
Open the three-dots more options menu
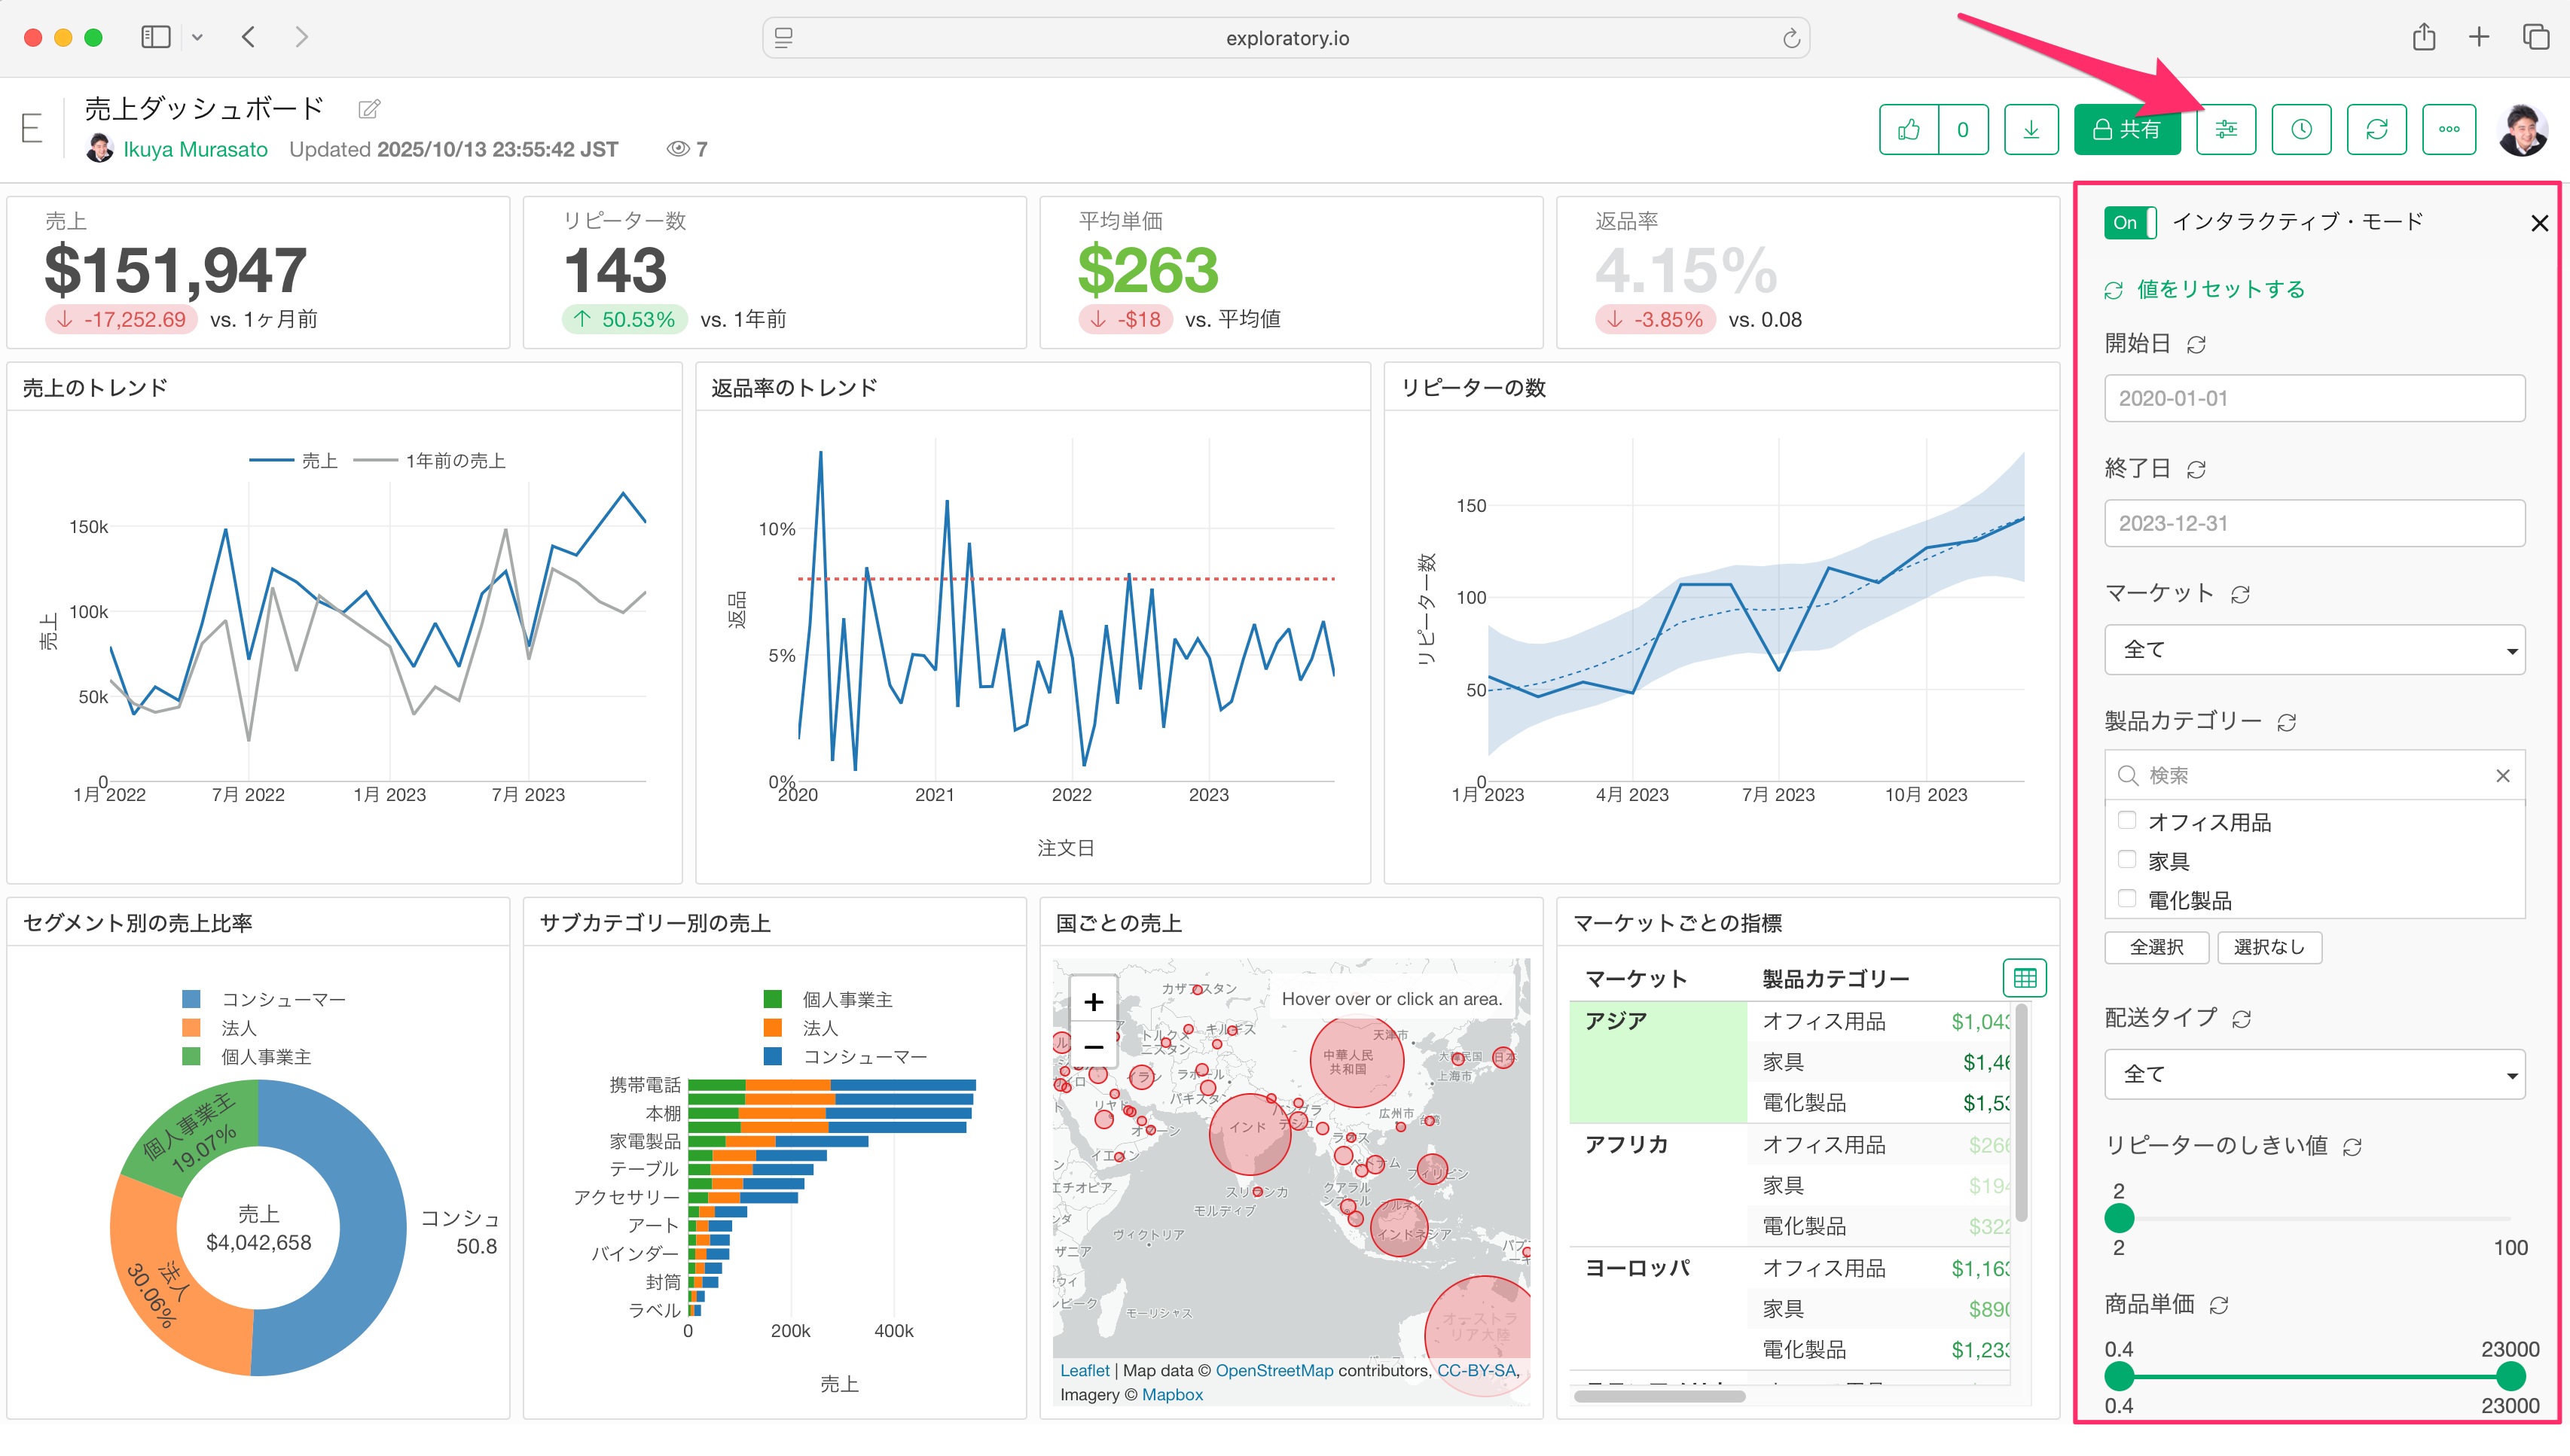2449,129
